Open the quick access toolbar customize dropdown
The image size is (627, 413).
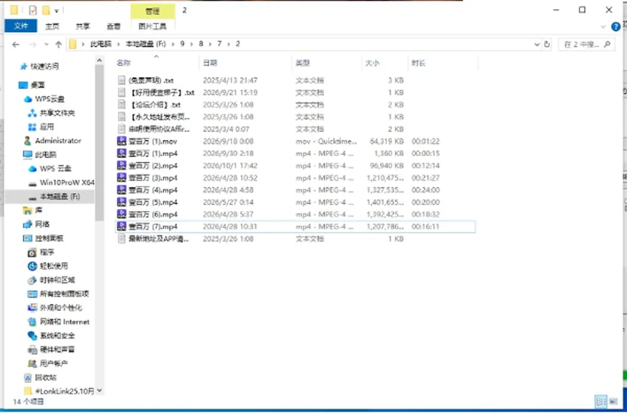pyautogui.click(x=56, y=10)
